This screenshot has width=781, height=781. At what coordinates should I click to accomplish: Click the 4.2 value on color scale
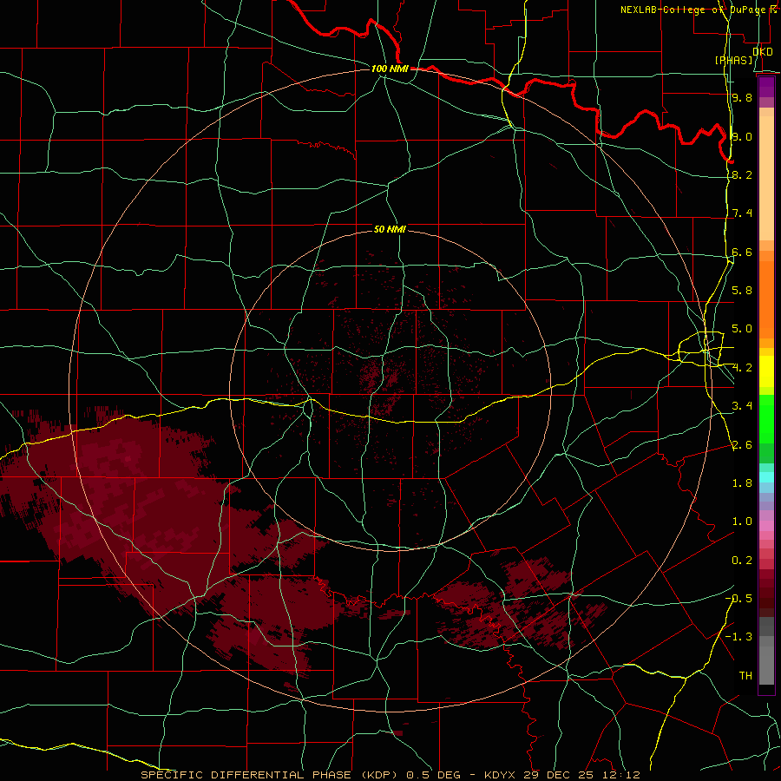(x=742, y=368)
